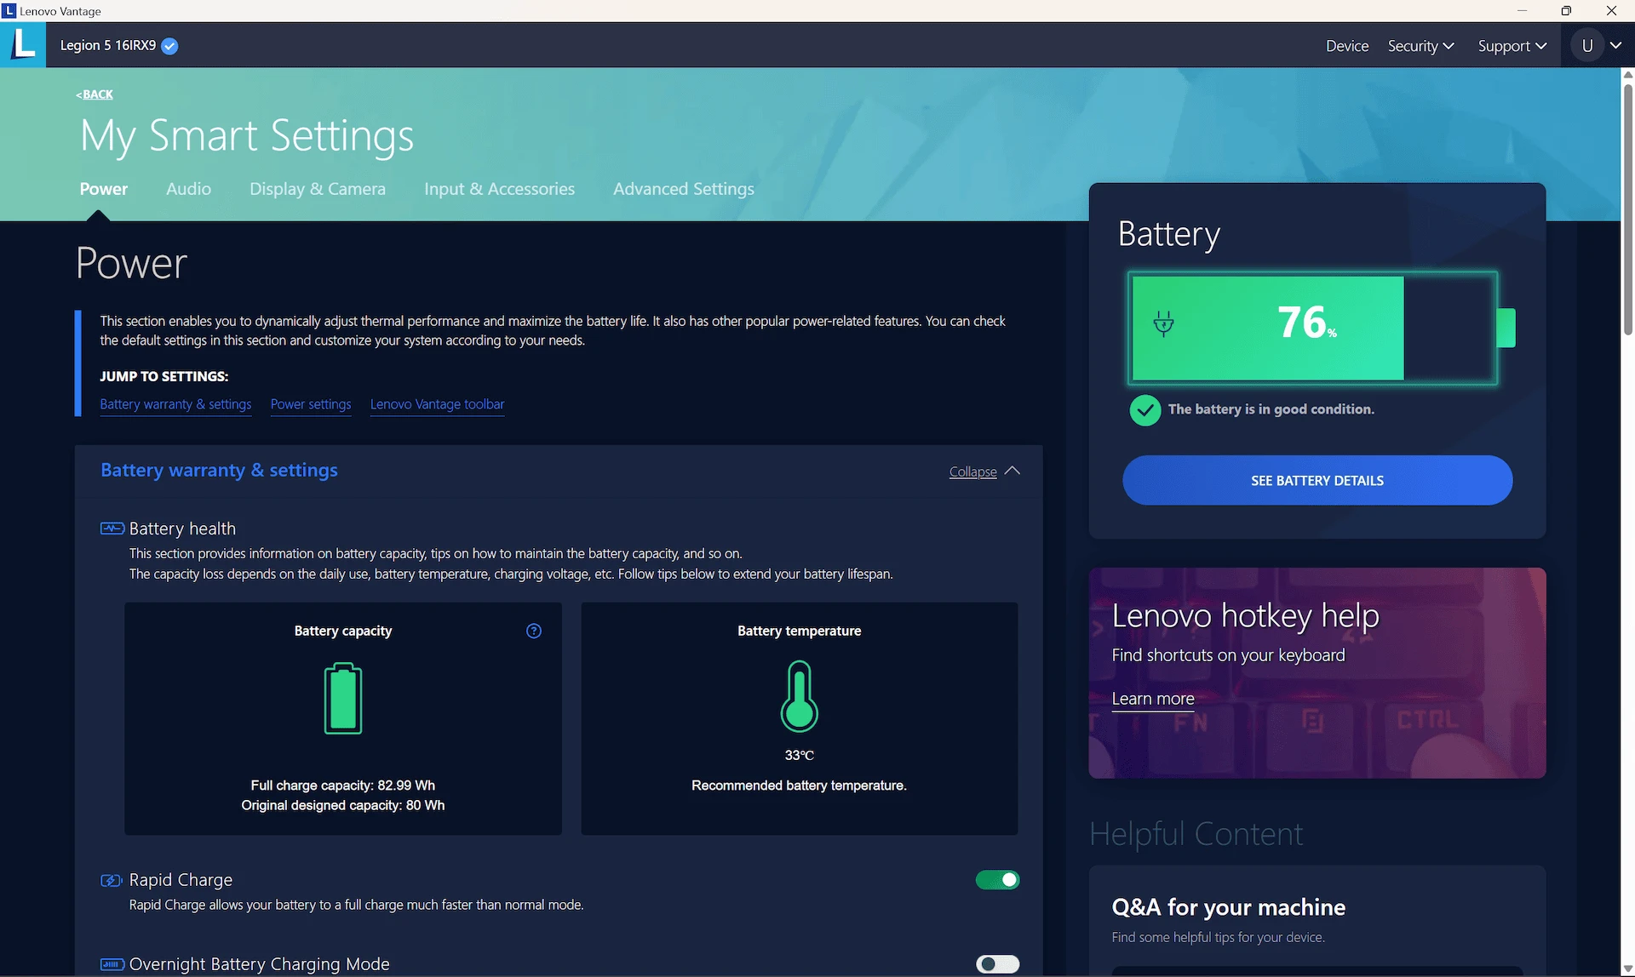Click the Overnight Battery Charging Mode icon

click(112, 964)
